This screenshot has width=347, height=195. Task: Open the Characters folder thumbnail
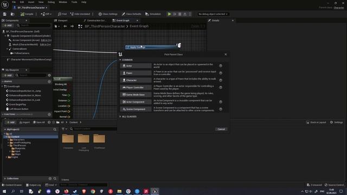(68, 139)
